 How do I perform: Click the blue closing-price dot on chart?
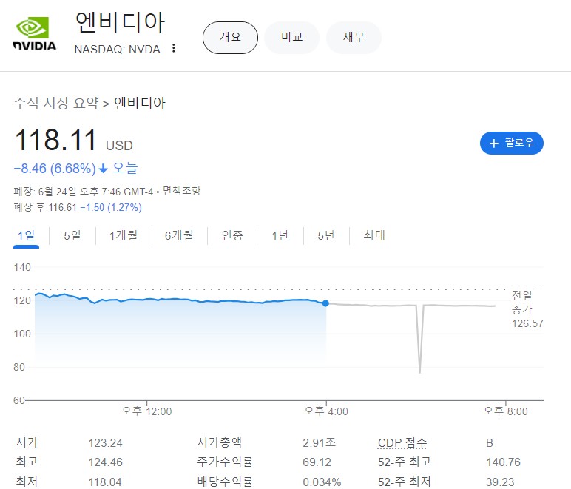coord(325,303)
